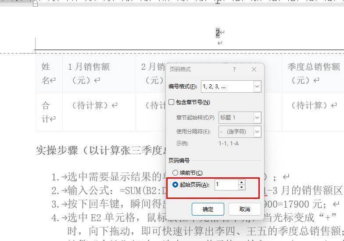Decrease 起始页码 value with down arrow
Screen dimensions: 344x241
coord(241,187)
